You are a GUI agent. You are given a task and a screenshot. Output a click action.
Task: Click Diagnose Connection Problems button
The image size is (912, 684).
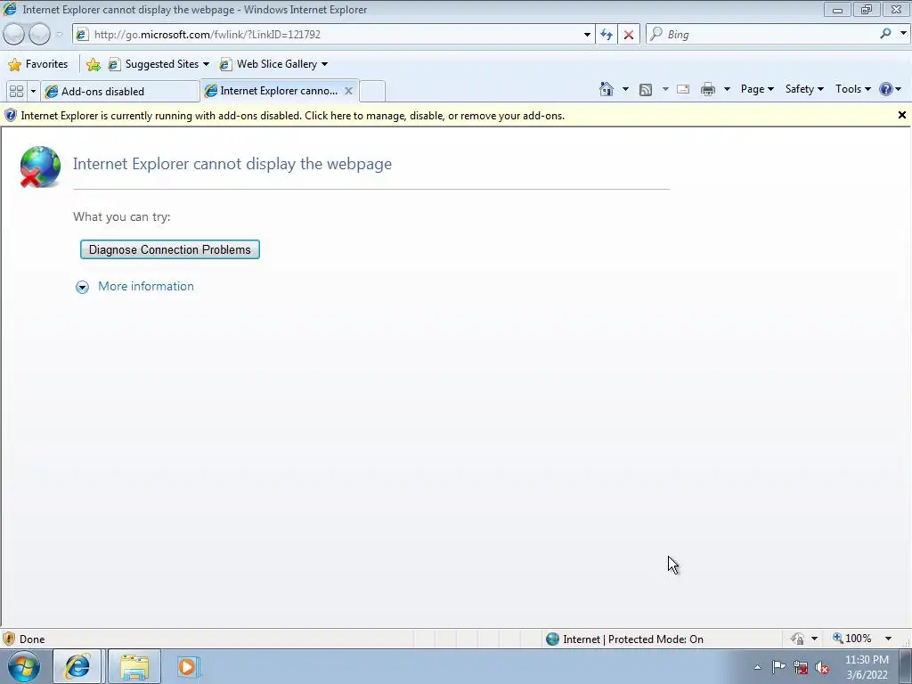170,249
